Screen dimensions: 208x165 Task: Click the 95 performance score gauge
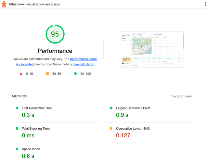pyautogui.click(x=55, y=34)
